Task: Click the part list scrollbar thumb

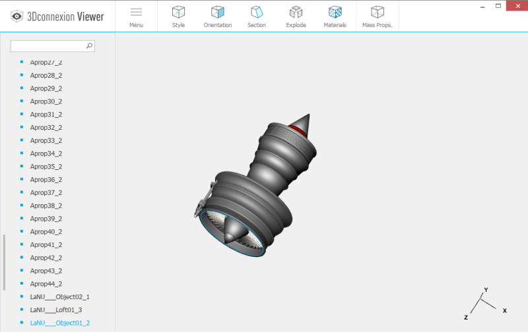Action: point(4,262)
